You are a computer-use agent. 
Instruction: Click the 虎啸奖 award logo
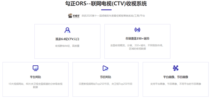(x=74, y=16)
